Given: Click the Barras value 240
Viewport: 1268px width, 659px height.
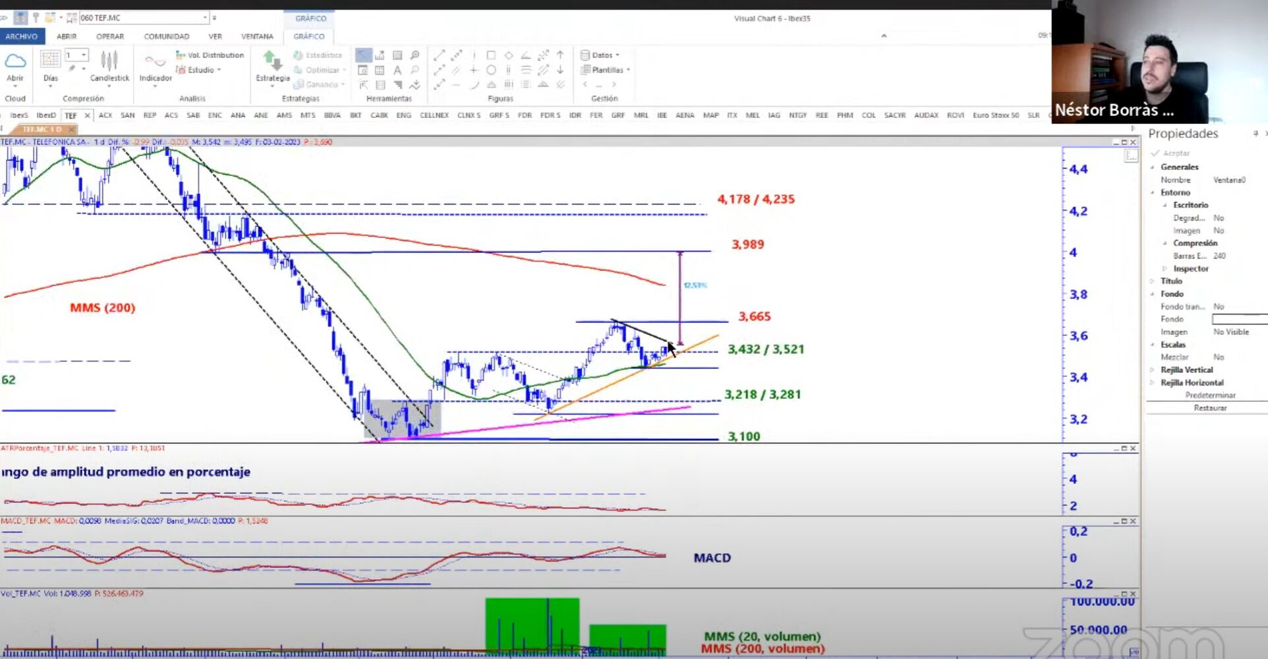Looking at the screenshot, I should point(1219,256).
